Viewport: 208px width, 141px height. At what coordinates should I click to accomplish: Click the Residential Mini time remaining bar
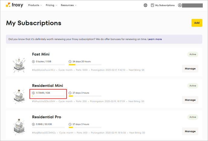(x=85, y=96)
